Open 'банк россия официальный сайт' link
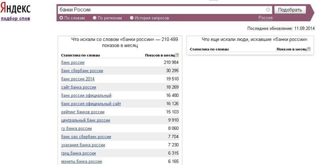This screenshot has height=165, width=316. pos(91,104)
